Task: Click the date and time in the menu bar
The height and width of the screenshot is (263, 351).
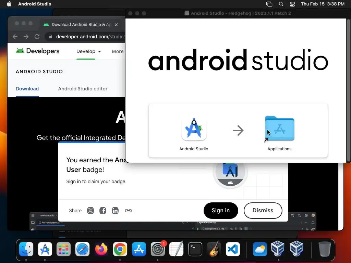Action: pyautogui.click(x=323, y=4)
